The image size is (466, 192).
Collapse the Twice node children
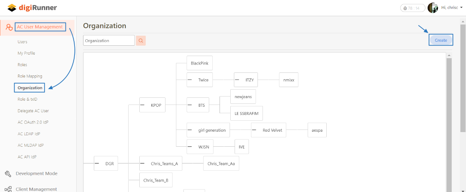(189, 80)
